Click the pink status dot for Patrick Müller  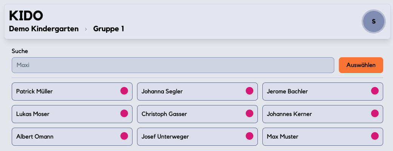124,91
